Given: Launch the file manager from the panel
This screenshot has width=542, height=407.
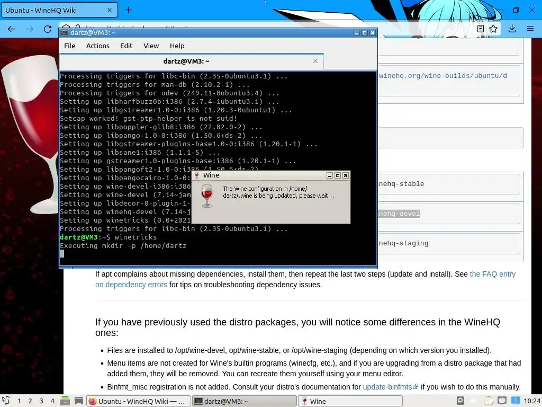Looking at the screenshot, I should [x=65, y=401].
